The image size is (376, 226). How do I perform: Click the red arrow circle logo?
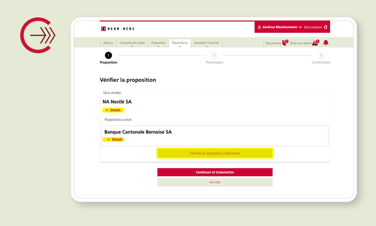point(38,36)
